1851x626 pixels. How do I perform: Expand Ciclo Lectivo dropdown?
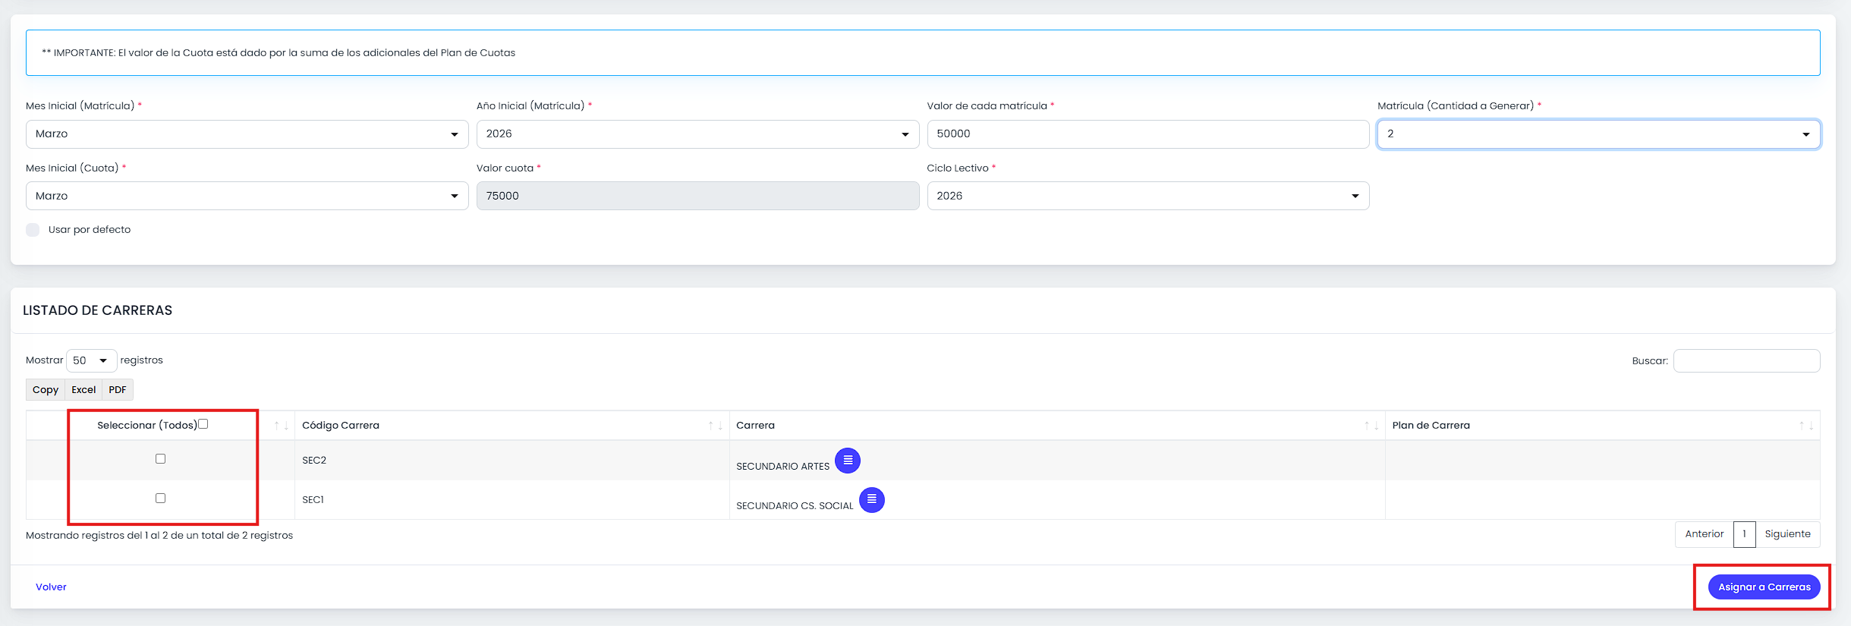(1148, 196)
